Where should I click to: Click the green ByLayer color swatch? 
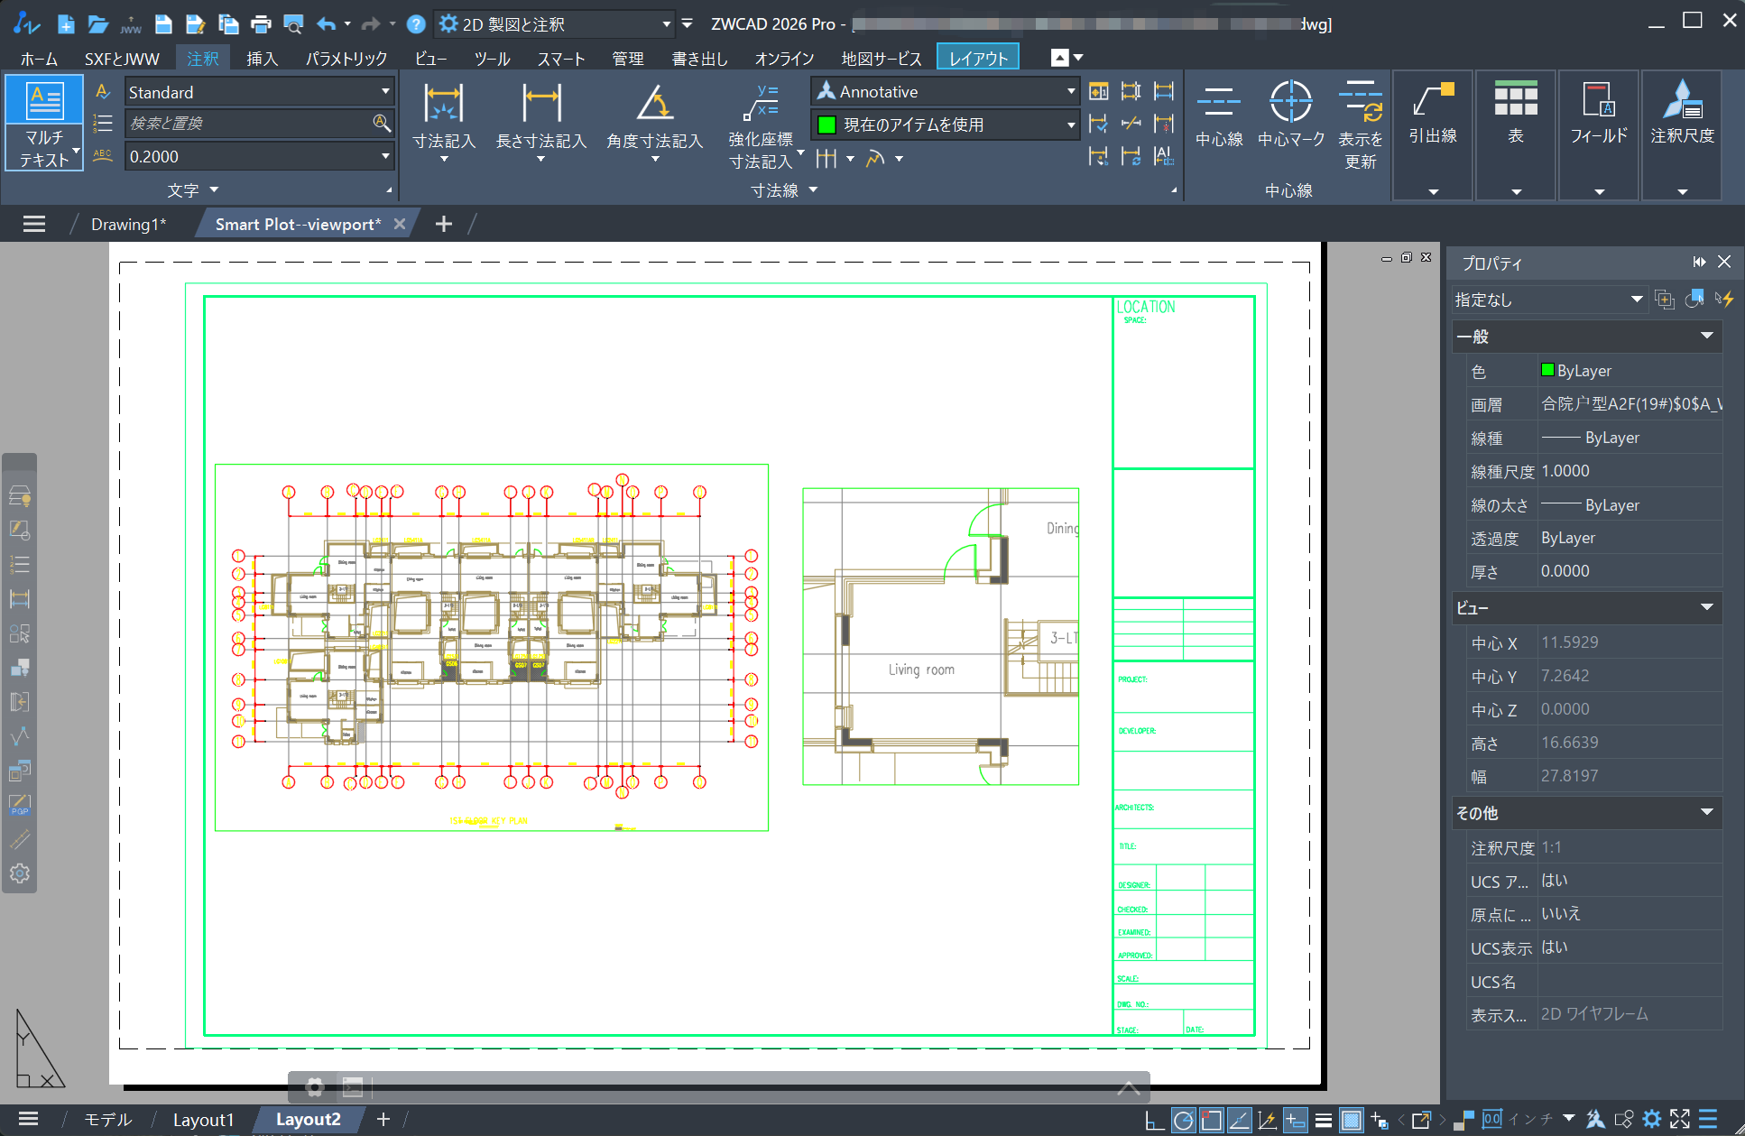(1547, 371)
